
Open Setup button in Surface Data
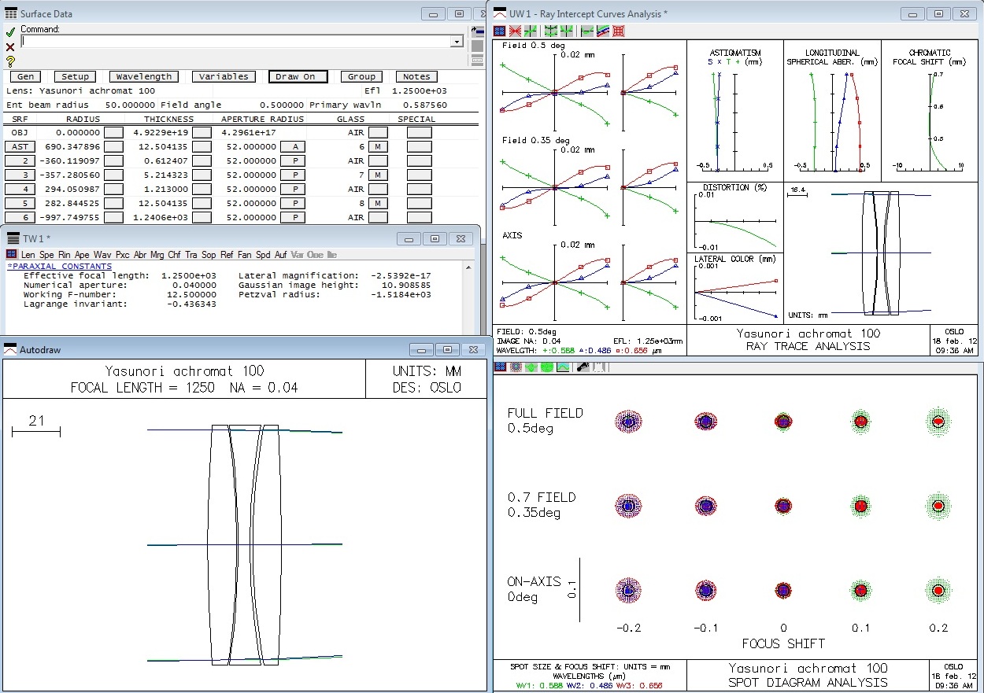click(x=76, y=76)
